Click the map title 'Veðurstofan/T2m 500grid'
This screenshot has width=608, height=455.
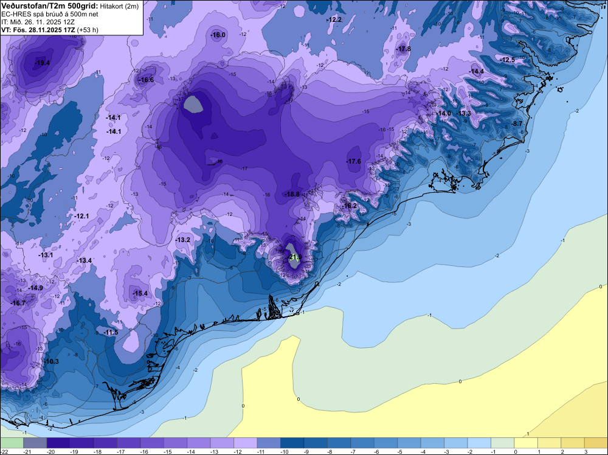coord(49,5)
